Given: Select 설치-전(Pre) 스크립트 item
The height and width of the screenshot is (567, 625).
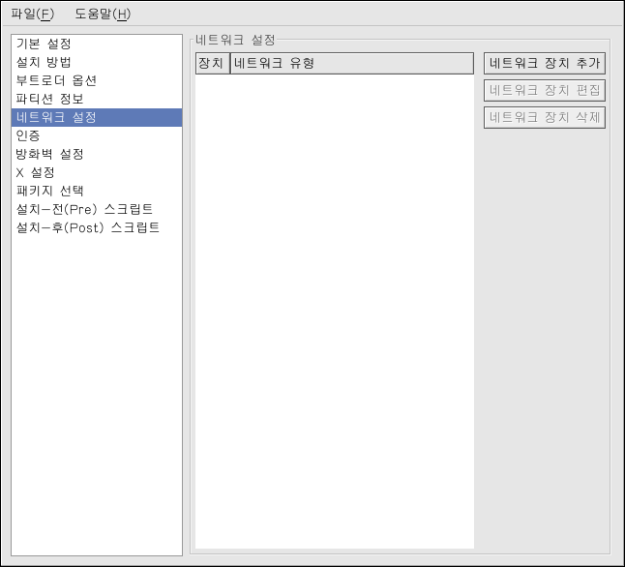Looking at the screenshot, I should click(84, 209).
